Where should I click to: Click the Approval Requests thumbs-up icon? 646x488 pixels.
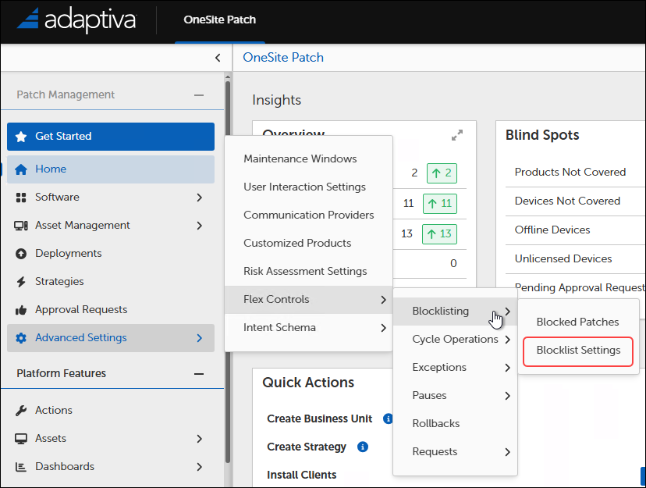point(21,310)
